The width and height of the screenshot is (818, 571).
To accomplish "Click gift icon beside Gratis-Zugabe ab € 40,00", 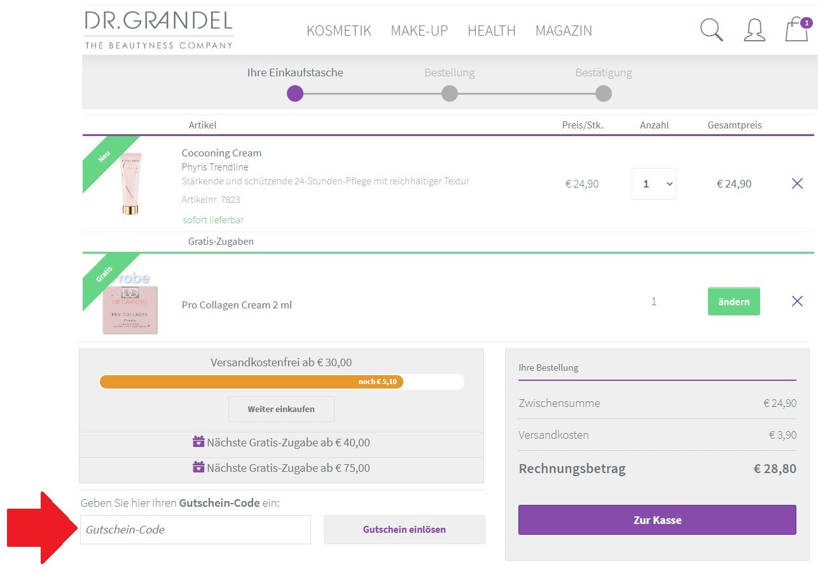I will [x=198, y=442].
